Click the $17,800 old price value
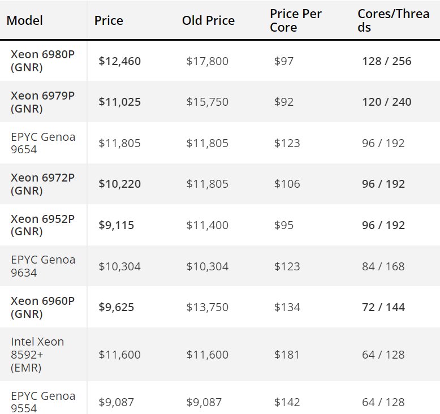 click(x=208, y=61)
